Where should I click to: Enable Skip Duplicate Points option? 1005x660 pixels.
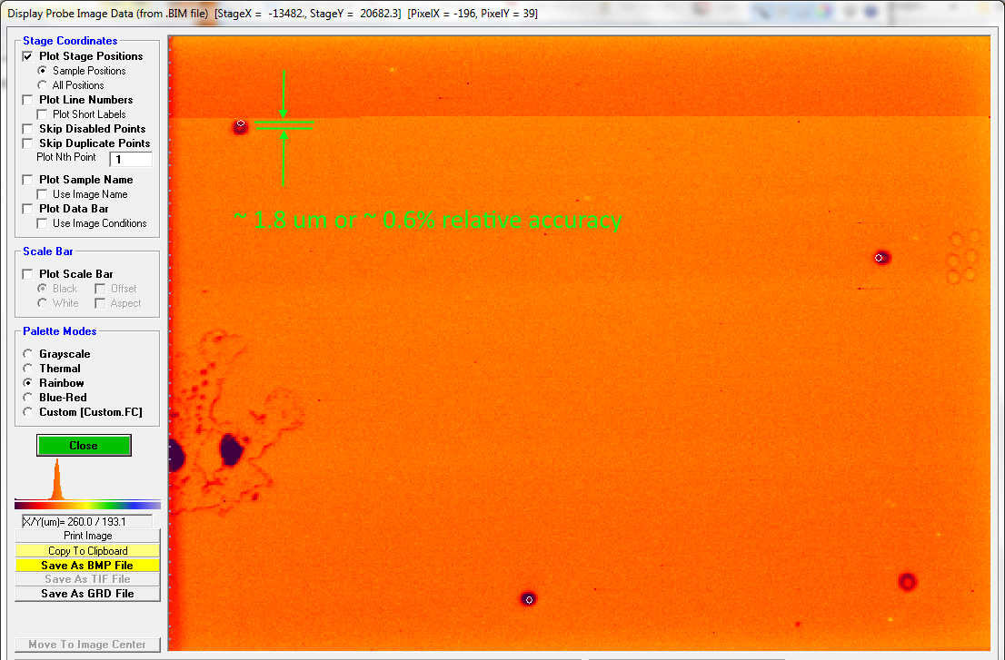pyautogui.click(x=27, y=143)
